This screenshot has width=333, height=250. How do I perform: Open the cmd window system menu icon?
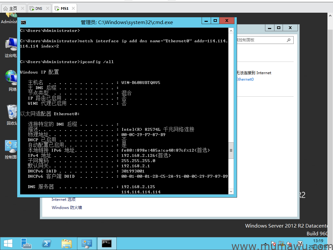[23, 22]
